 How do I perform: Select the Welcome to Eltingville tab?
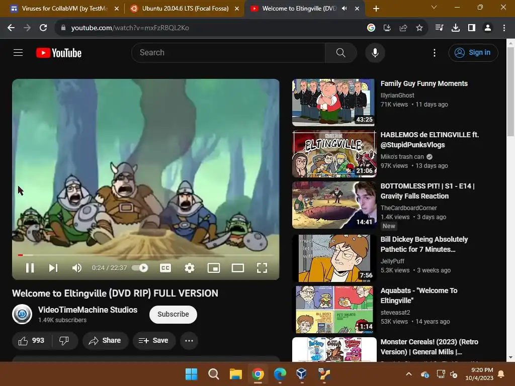(300, 9)
